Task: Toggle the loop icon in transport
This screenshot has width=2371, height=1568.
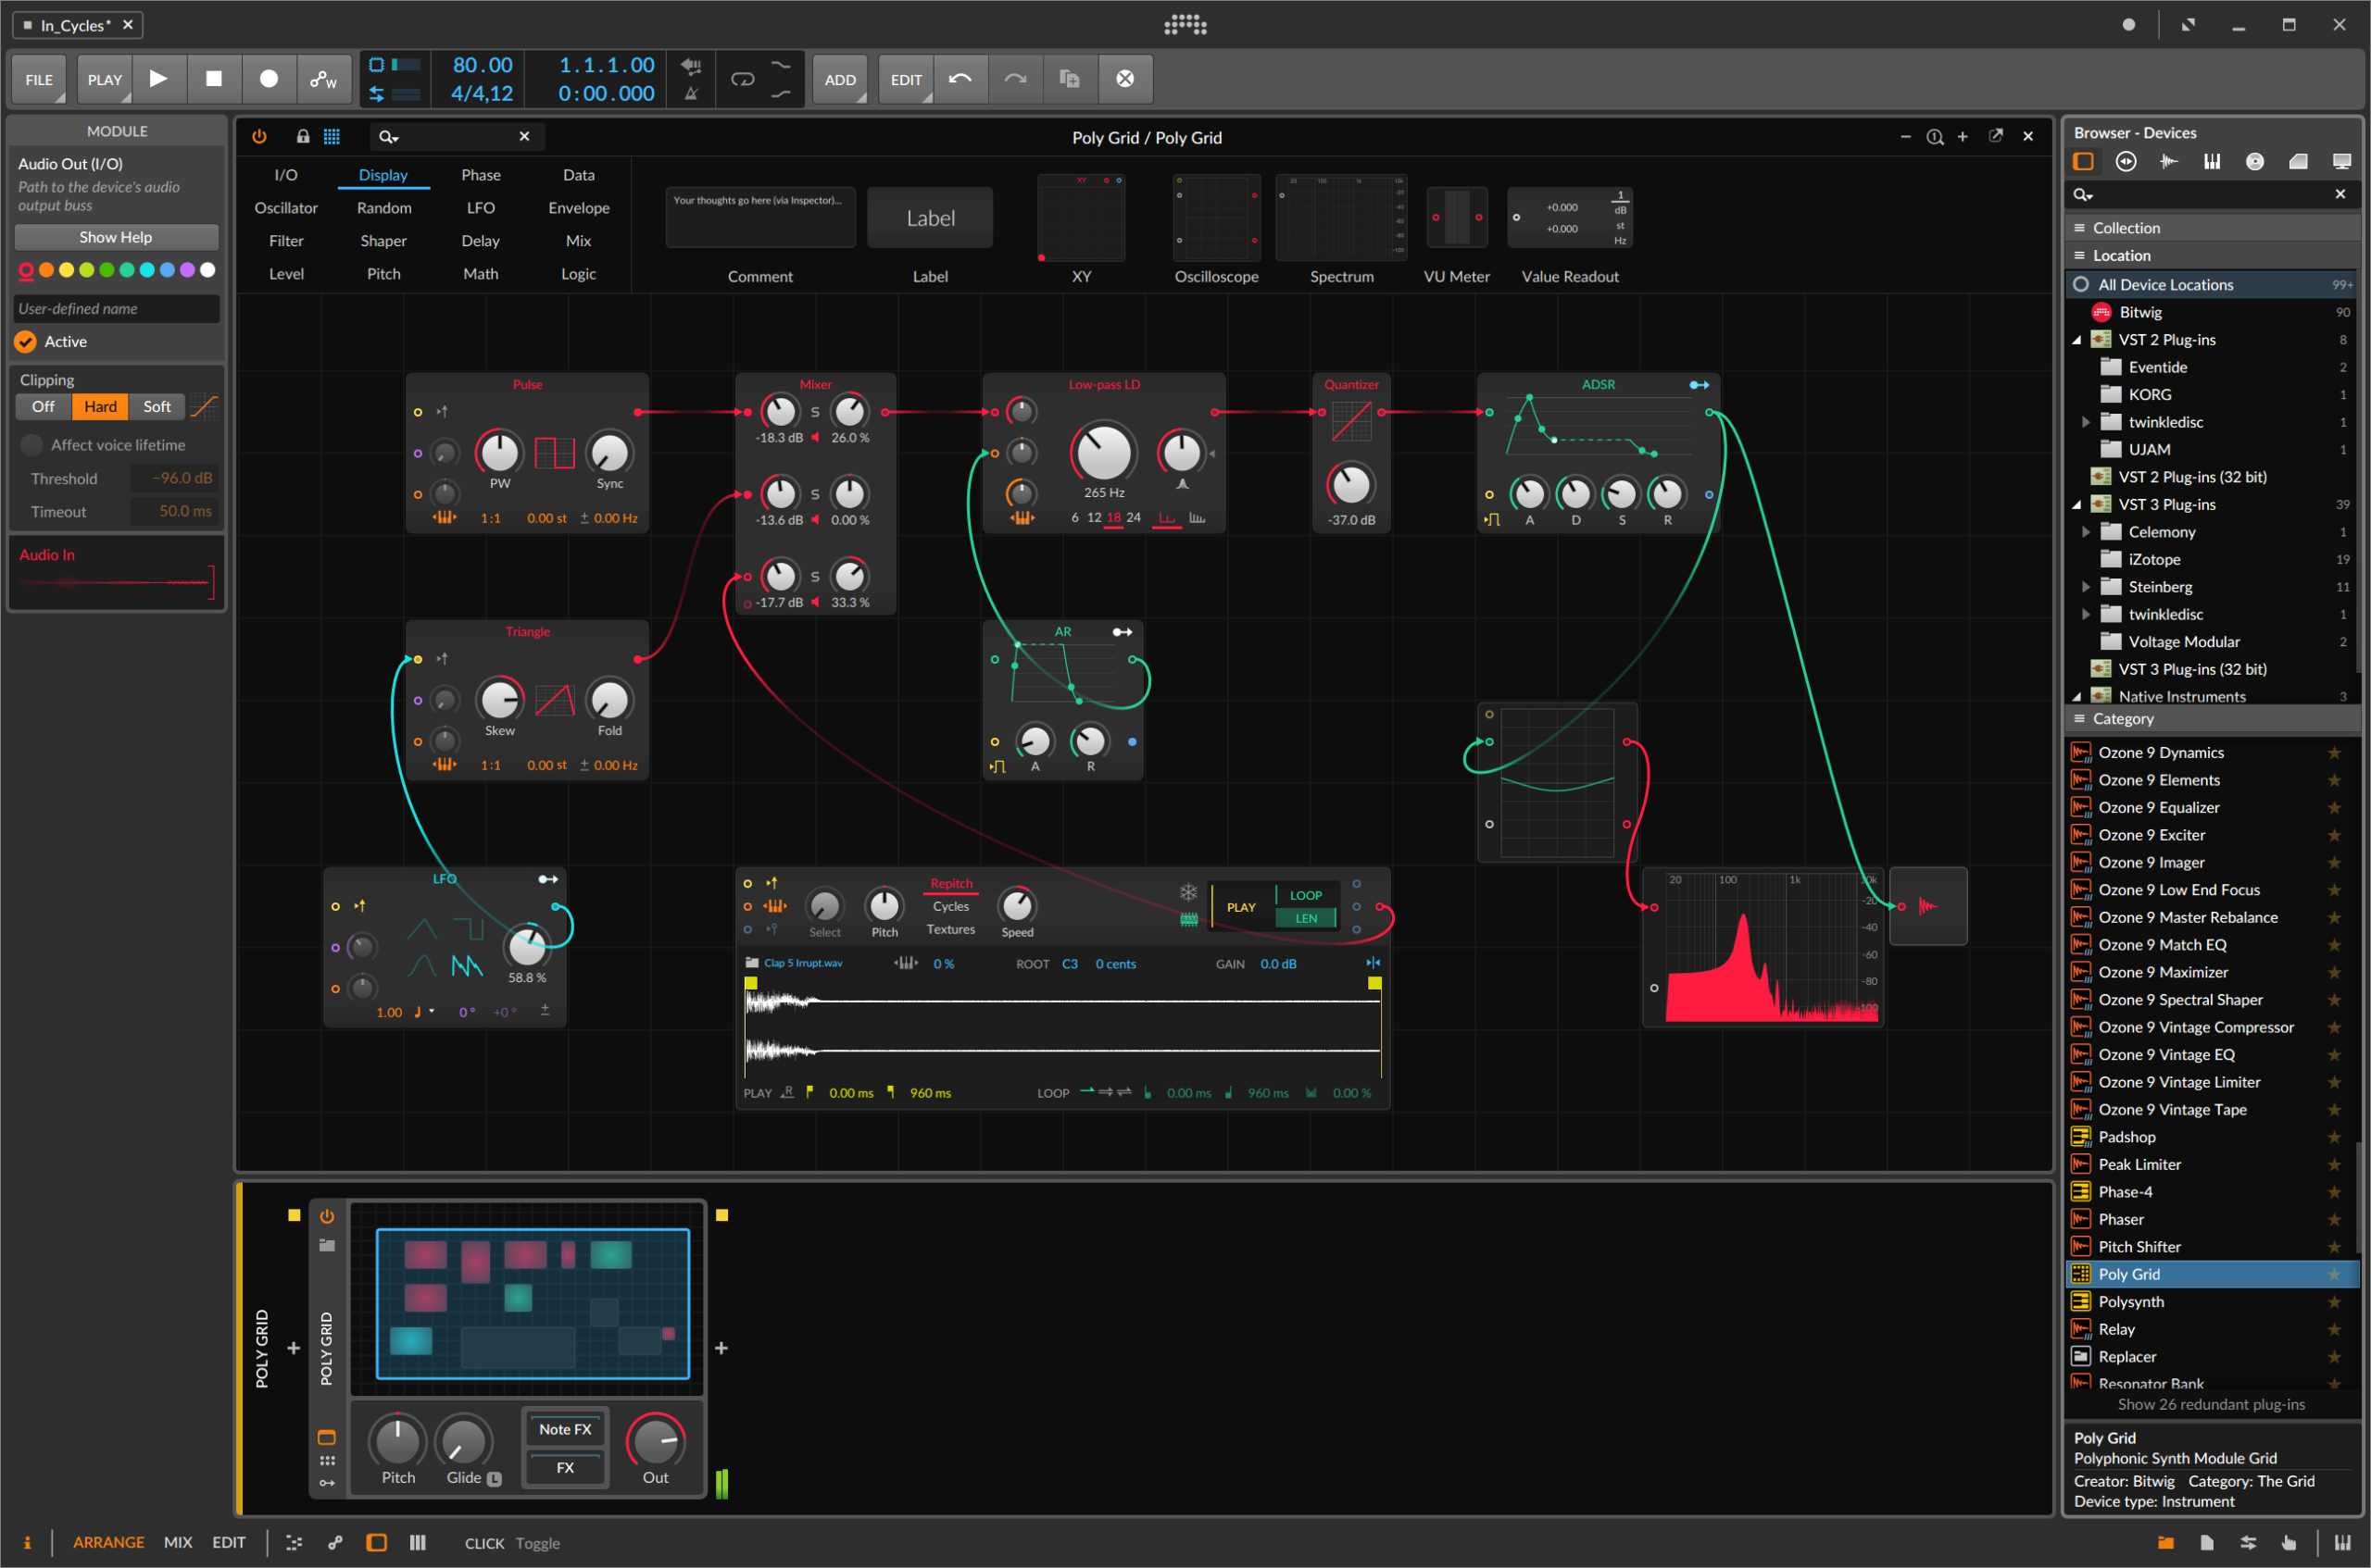Action: [x=742, y=79]
